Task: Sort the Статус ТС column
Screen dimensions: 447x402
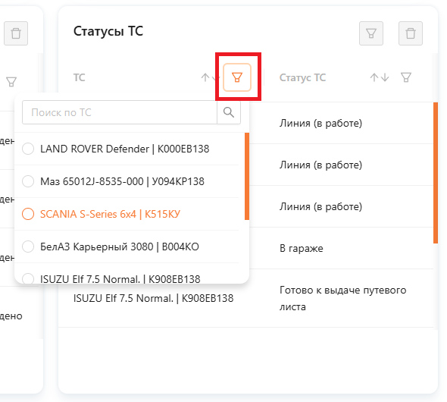Action: pos(380,77)
